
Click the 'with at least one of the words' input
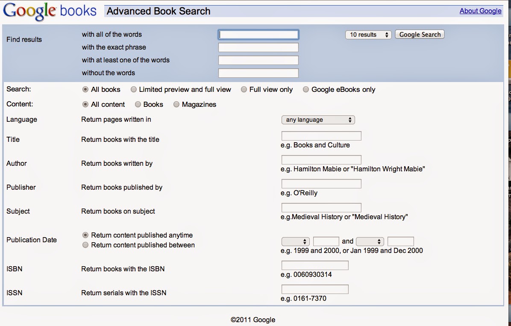[258, 60]
